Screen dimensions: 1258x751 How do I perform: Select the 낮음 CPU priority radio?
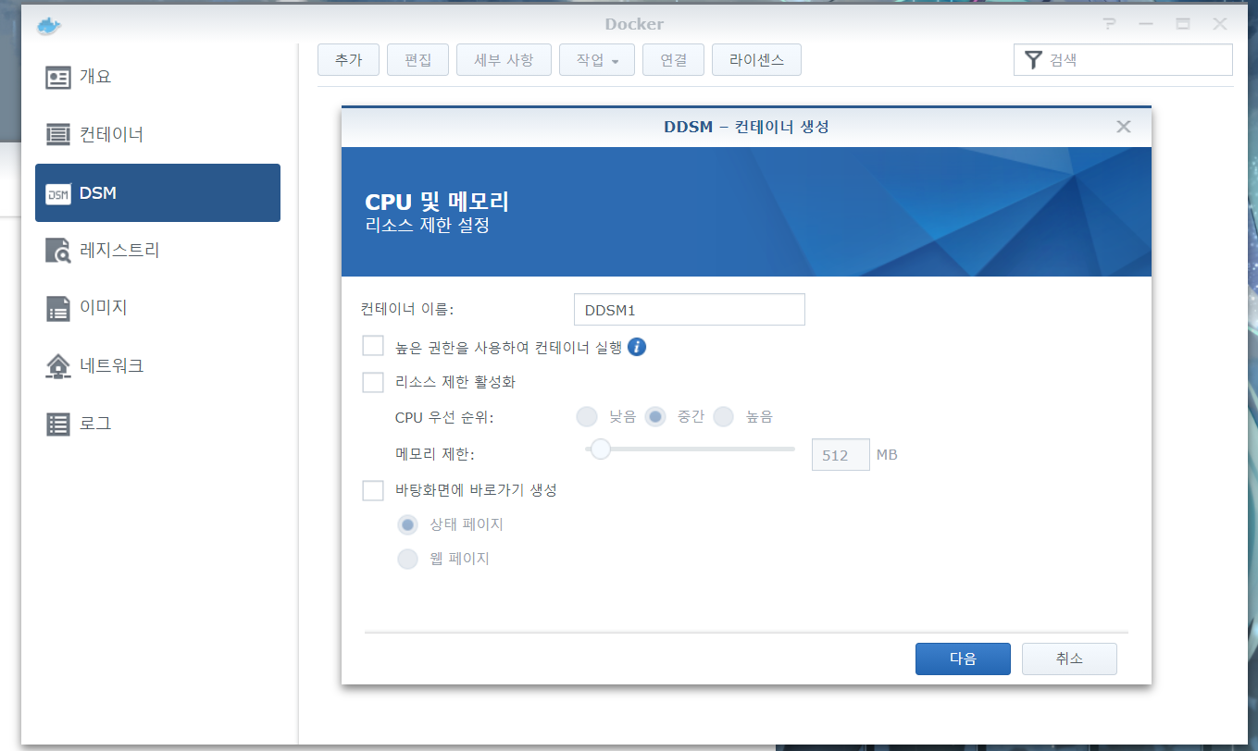point(587,417)
